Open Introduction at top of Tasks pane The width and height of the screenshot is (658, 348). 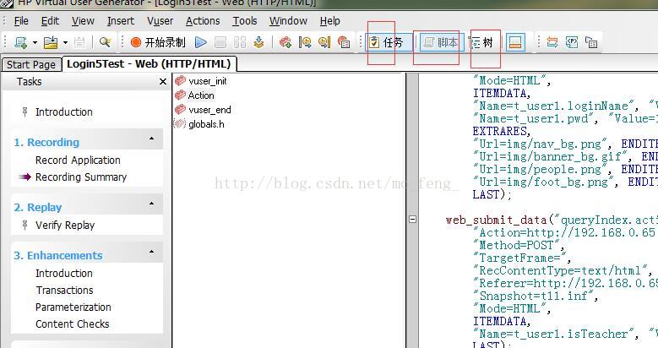point(64,112)
